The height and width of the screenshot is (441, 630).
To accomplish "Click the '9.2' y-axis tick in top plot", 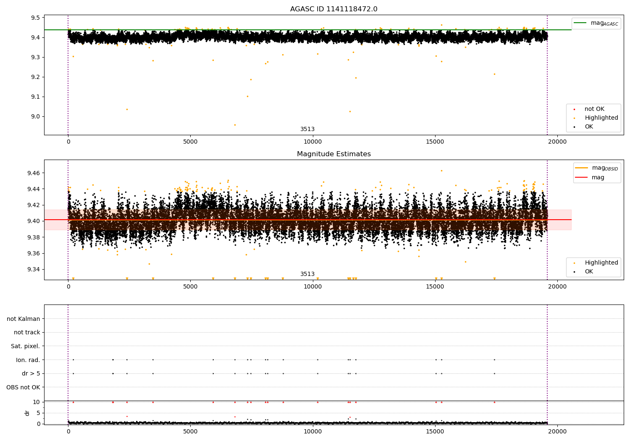I will (x=35, y=77).
